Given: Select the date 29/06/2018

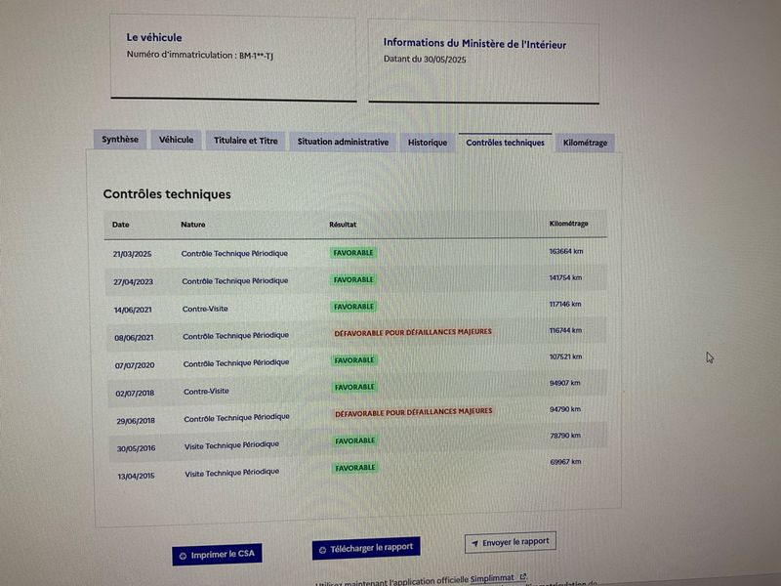Looking at the screenshot, I should tap(136, 421).
